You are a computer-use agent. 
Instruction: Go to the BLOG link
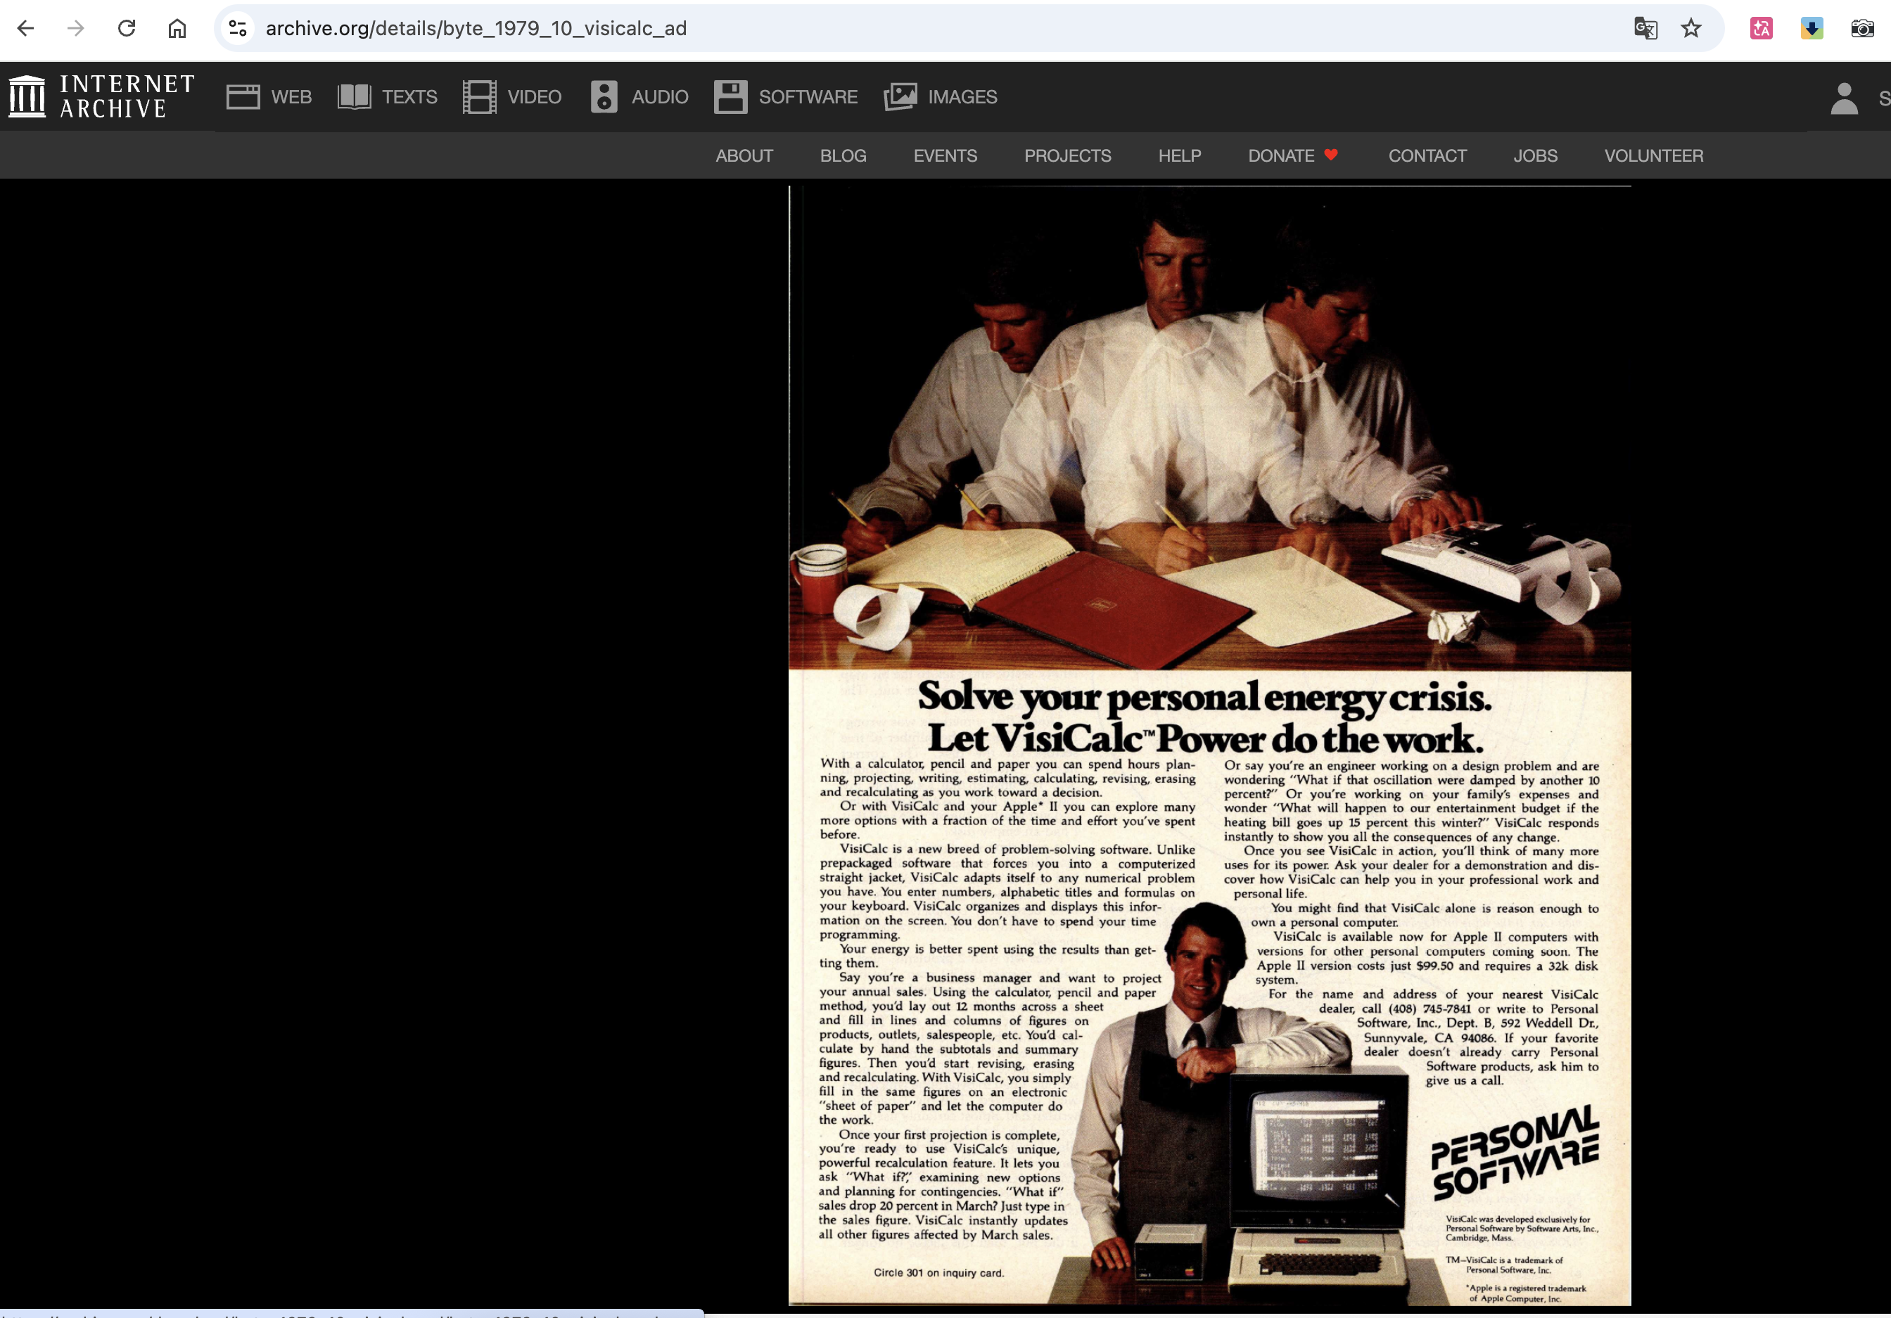coord(843,155)
